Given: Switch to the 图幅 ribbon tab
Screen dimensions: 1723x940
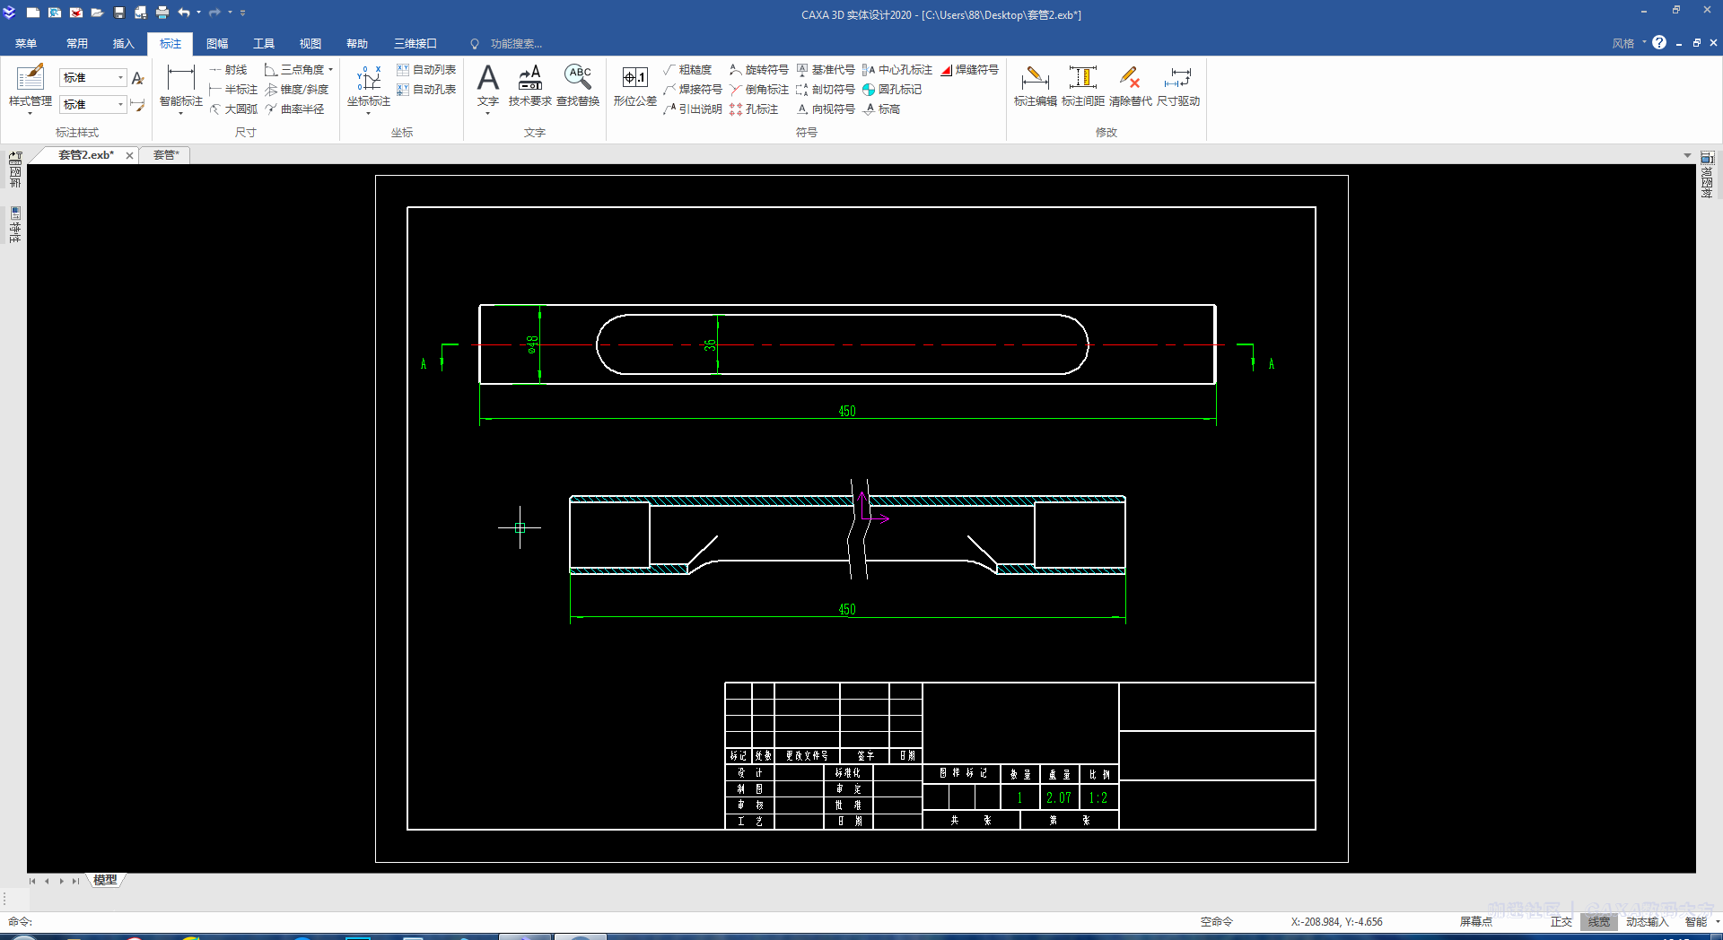Looking at the screenshot, I should click(x=217, y=43).
